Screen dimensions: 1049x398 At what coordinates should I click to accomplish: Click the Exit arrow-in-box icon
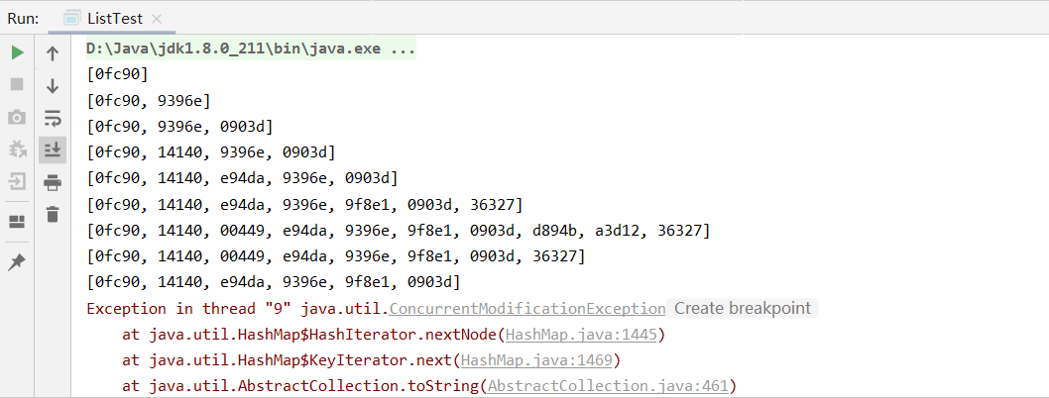click(x=18, y=181)
